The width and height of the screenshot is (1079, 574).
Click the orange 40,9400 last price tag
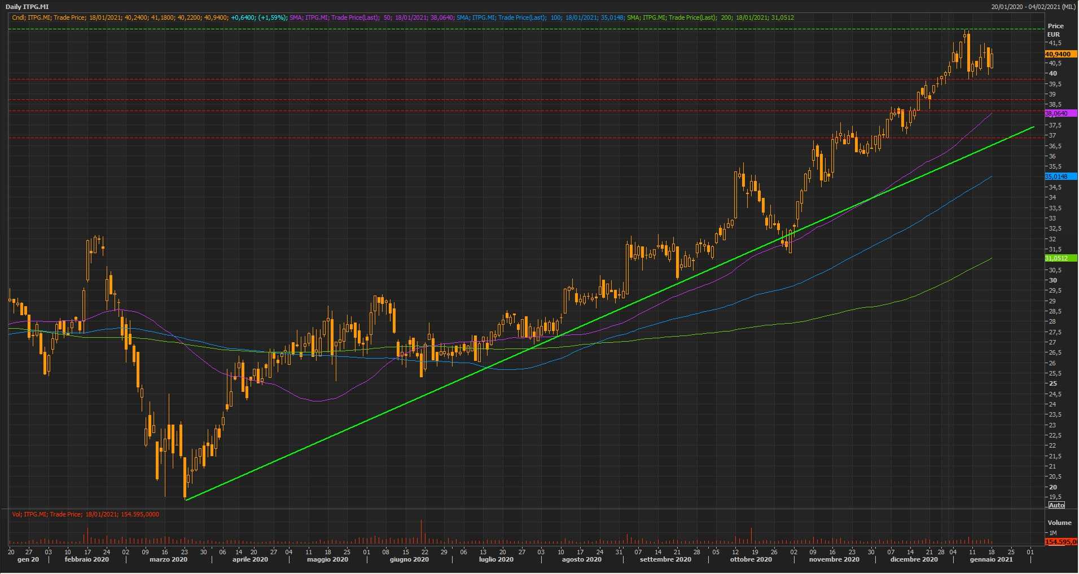(x=1059, y=54)
